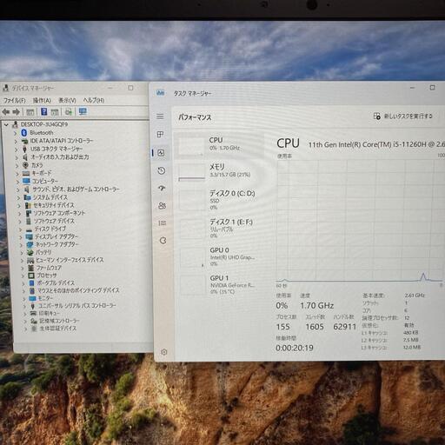
Task: Click Forward arrow in Device Manager toolbar
Action: pyautogui.click(x=17, y=112)
